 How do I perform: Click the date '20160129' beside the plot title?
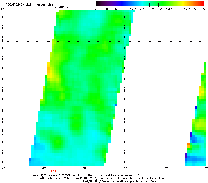pyautogui.click(x=61, y=7)
